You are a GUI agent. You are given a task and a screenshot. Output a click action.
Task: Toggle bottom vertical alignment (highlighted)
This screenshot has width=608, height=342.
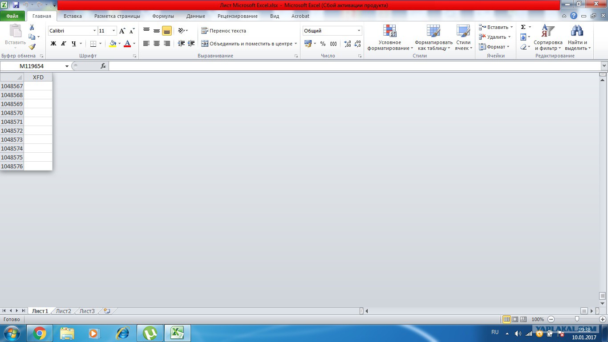(x=167, y=31)
